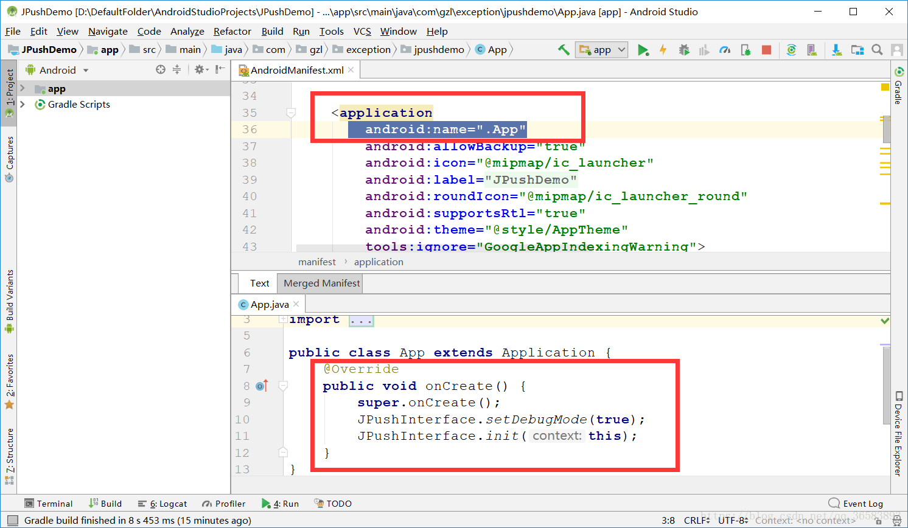Click the App class breadcrumb
Viewport: 908px width, 528px height.
(x=491, y=50)
